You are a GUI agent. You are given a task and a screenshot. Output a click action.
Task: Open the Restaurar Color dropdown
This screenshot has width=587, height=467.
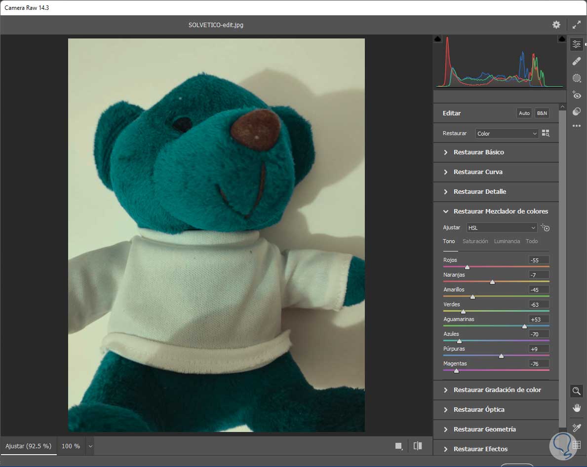click(507, 134)
